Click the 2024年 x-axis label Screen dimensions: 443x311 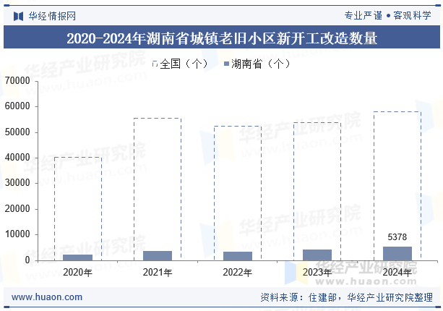tap(397, 273)
